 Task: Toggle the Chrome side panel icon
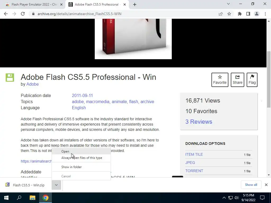point(248,14)
